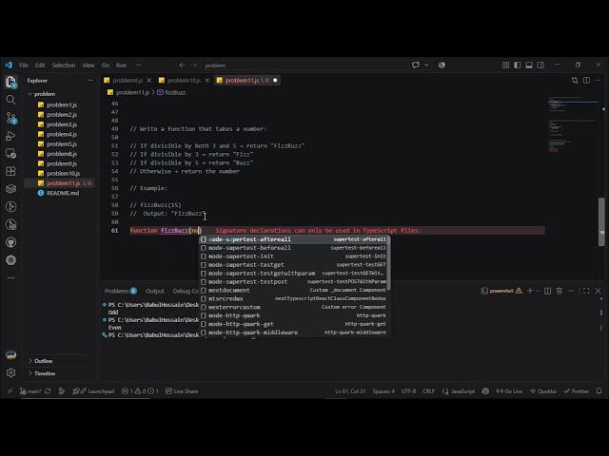609x456 pixels.
Task: Open Explorer views and more actions
Action: (x=90, y=80)
